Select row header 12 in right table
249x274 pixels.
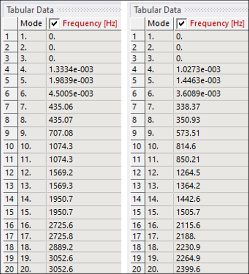click(x=137, y=173)
